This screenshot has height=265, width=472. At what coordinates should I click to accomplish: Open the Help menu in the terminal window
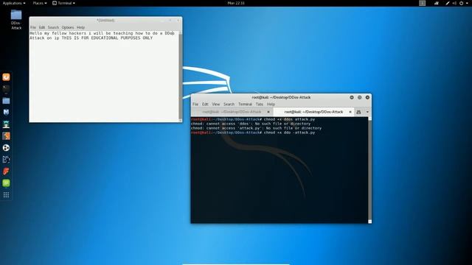[x=271, y=105]
